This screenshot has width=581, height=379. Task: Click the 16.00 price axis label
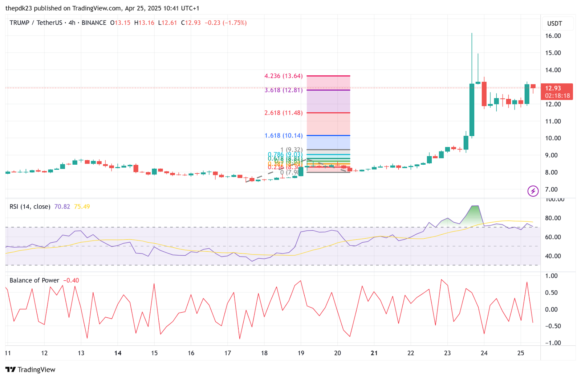click(553, 36)
